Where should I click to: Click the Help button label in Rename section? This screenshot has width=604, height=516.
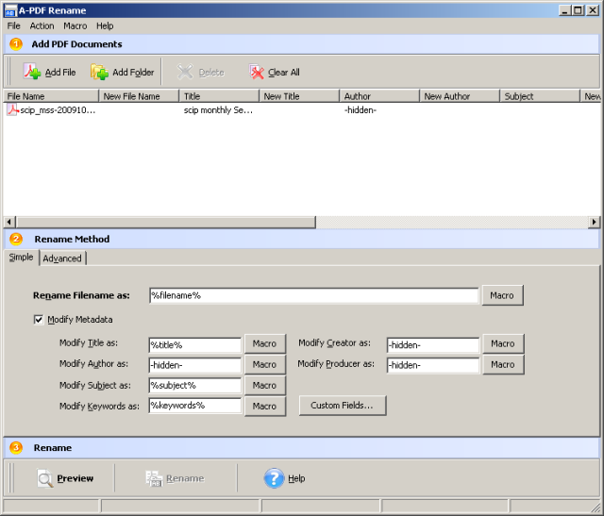click(x=296, y=478)
